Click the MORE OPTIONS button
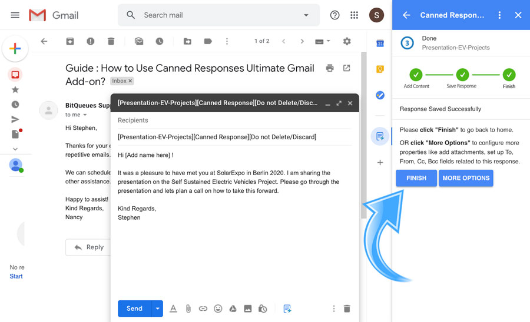This screenshot has height=322, width=530. [x=466, y=178]
